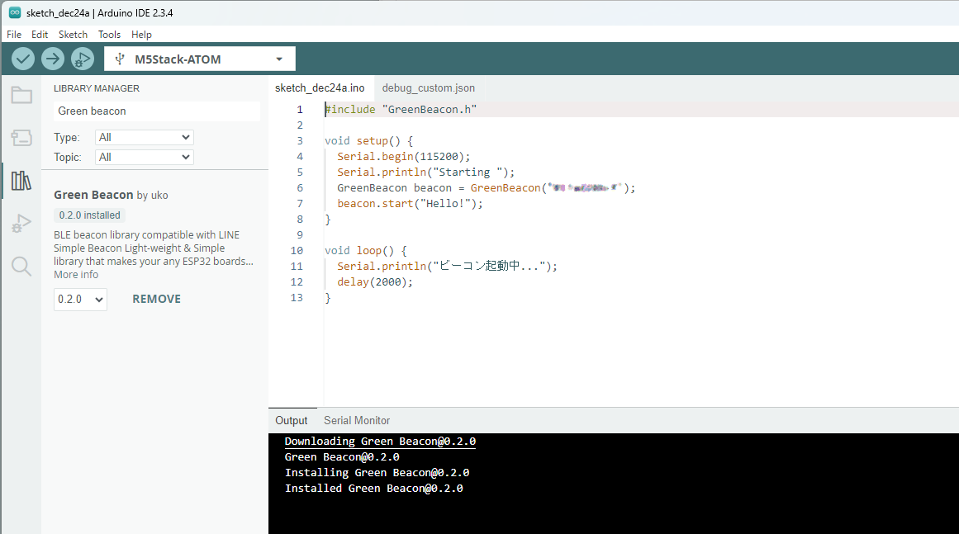The image size is (959, 534).
Task: Click the void setup() line
Action: [368, 140]
